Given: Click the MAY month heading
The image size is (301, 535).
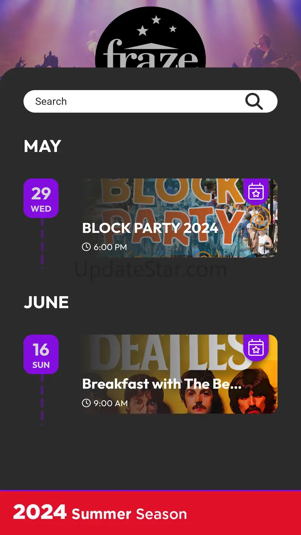Looking at the screenshot, I should click(x=42, y=146).
